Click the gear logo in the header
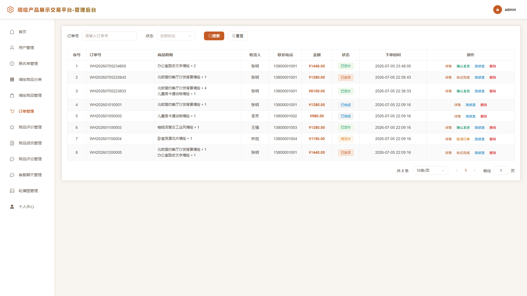The width and height of the screenshot is (527, 296). [x=10, y=10]
